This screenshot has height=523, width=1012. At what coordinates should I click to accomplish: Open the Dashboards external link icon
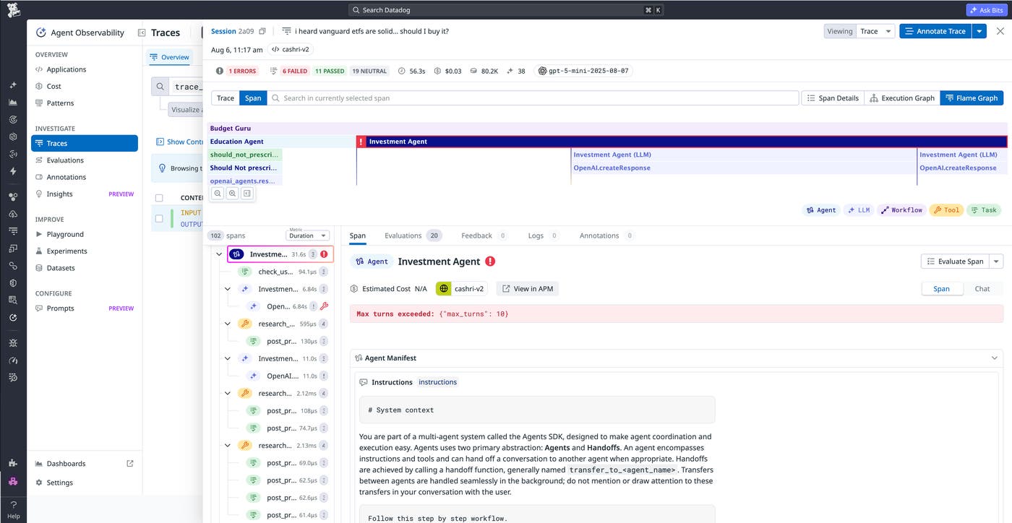(130, 464)
